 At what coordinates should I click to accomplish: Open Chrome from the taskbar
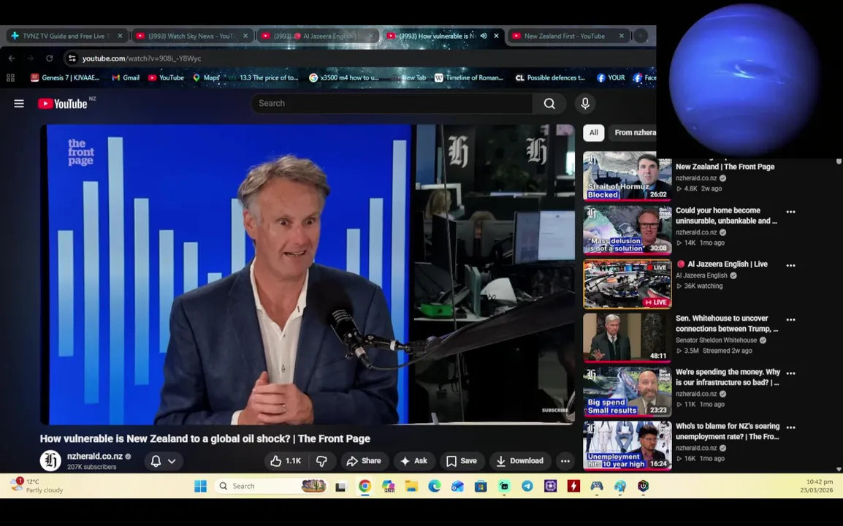tap(365, 487)
